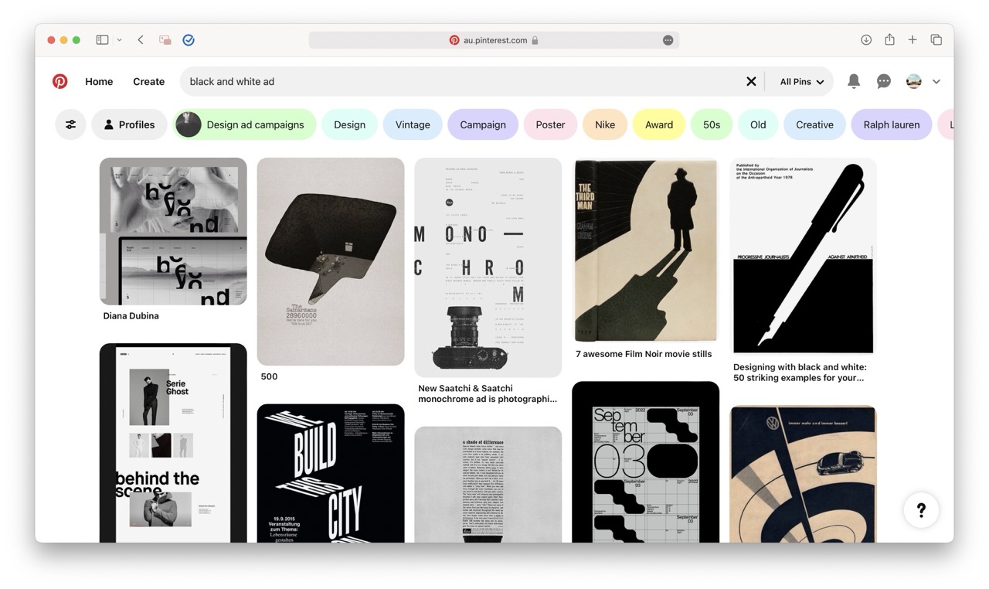The width and height of the screenshot is (989, 589).
Task: Expand the All Pins dropdown
Action: 801,81
